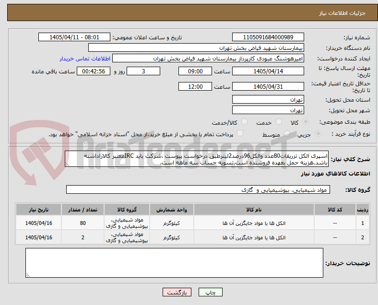
Task: Click the response deadline time 09:00
Action: click(x=195, y=71)
